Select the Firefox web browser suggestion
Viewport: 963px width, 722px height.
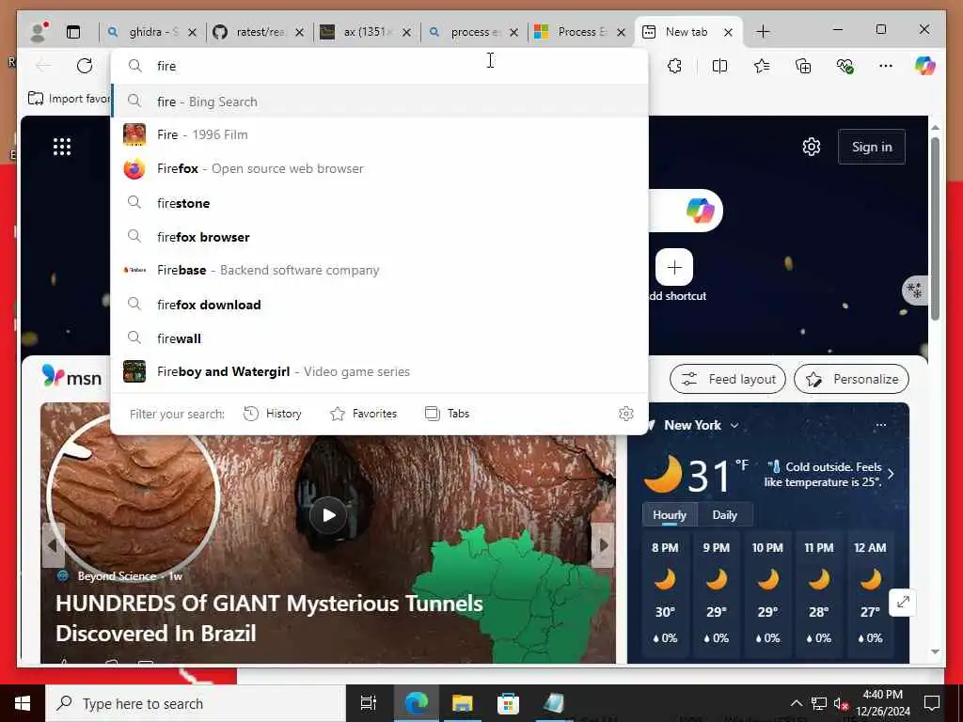[380, 168]
